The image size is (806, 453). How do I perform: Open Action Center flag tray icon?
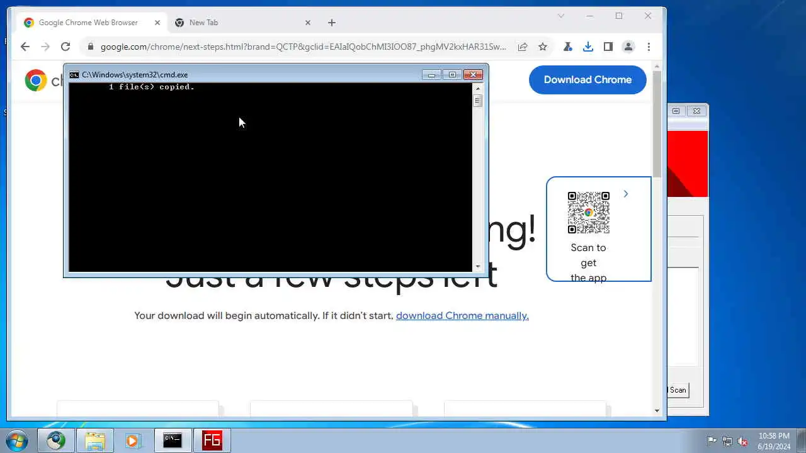(712, 441)
